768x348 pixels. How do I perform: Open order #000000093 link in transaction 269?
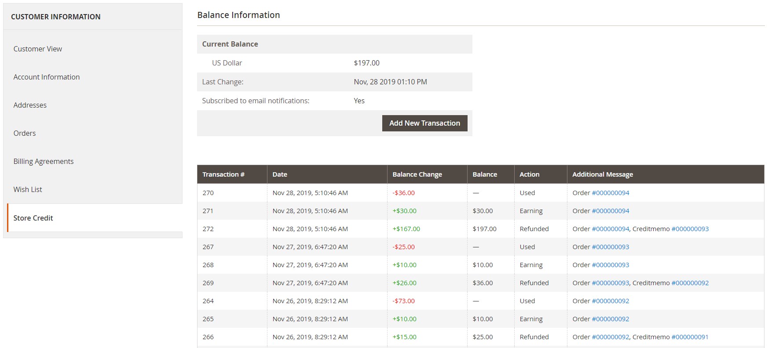tap(611, 283)
